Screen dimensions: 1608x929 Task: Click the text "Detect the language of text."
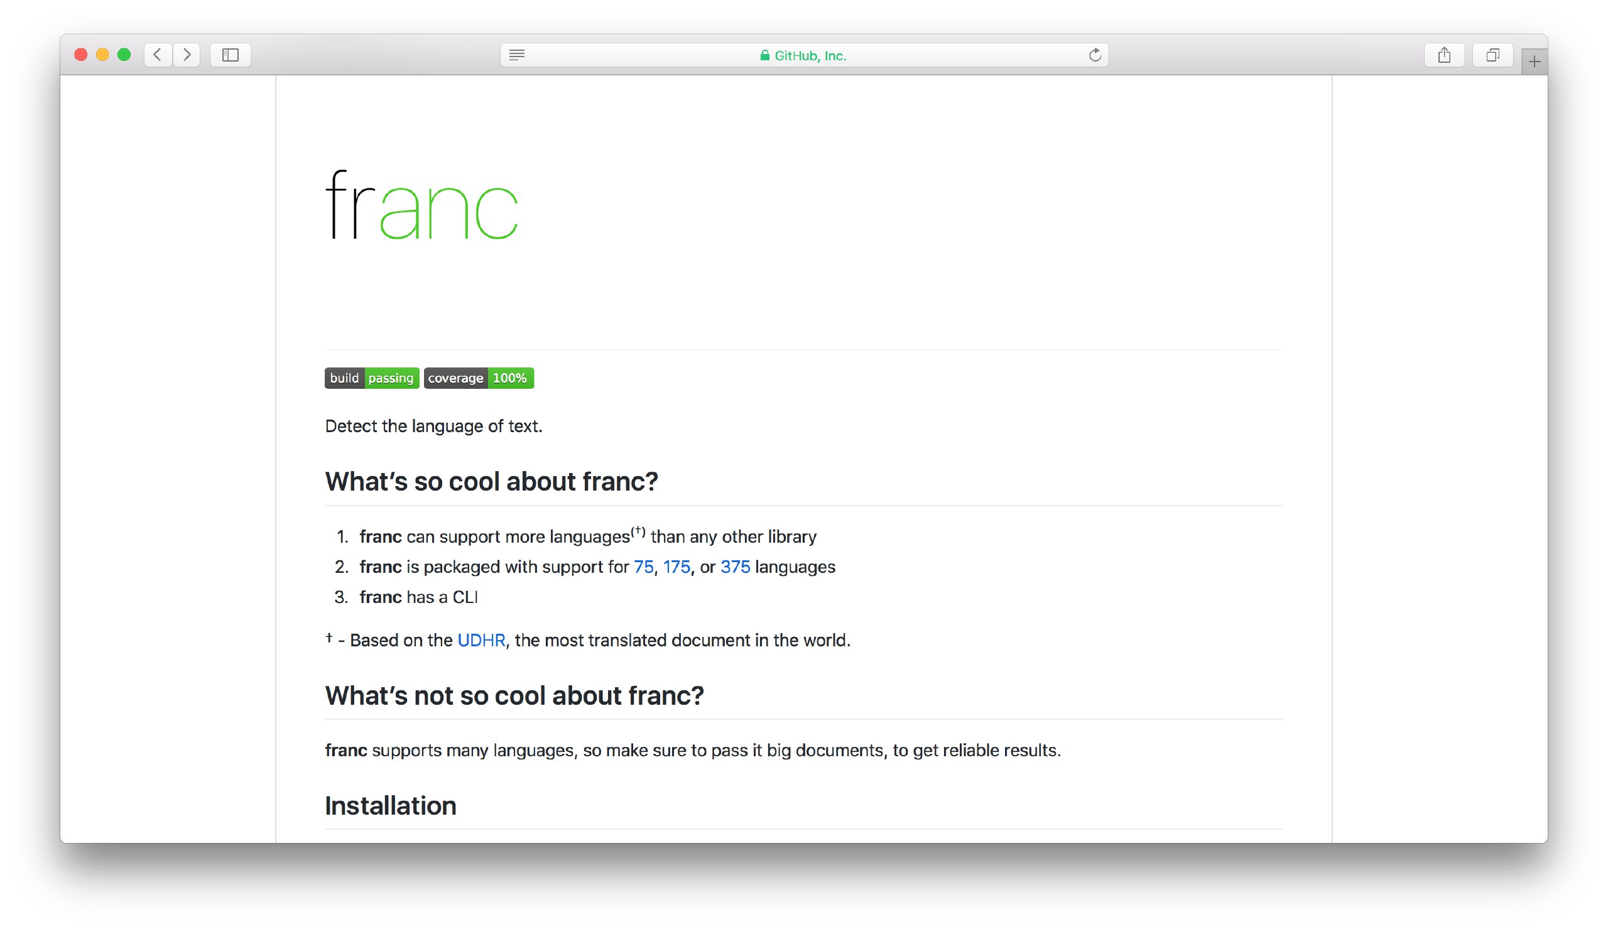(x=434, y=426)
